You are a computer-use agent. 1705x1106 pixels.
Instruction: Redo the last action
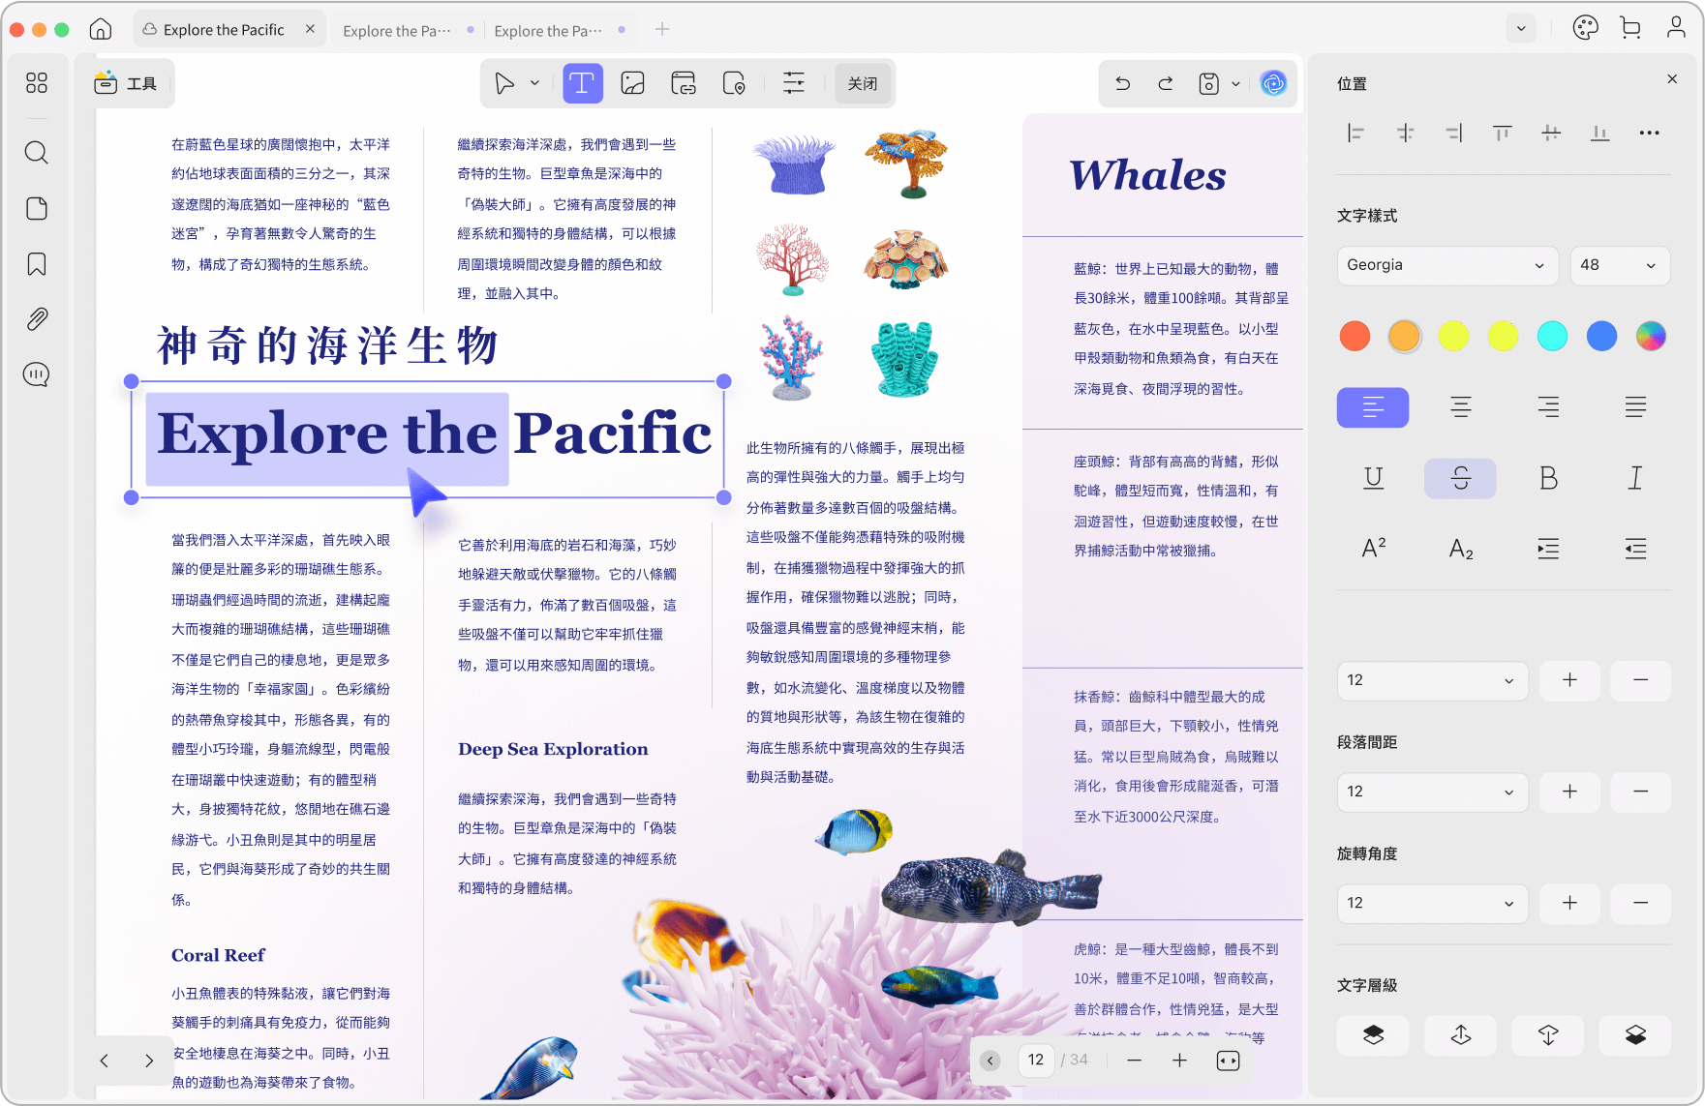click(x=1166, y=83)
